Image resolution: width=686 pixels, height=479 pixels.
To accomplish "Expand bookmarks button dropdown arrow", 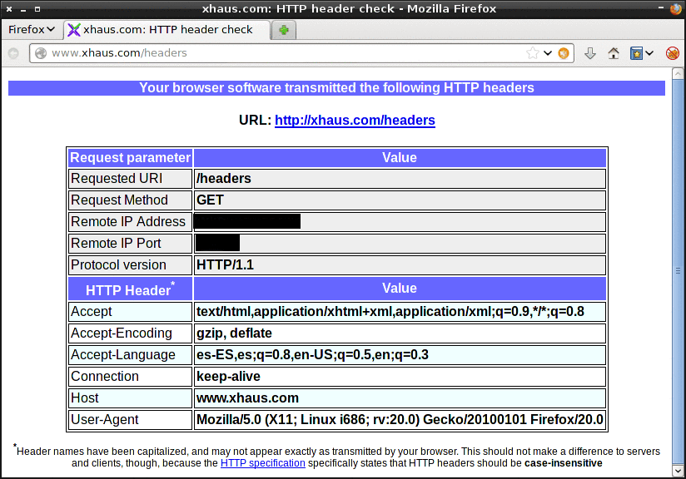I will [649, 53].
